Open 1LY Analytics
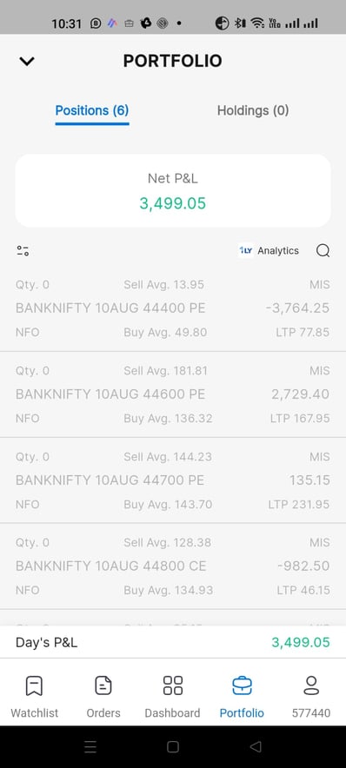 [269, 251]
